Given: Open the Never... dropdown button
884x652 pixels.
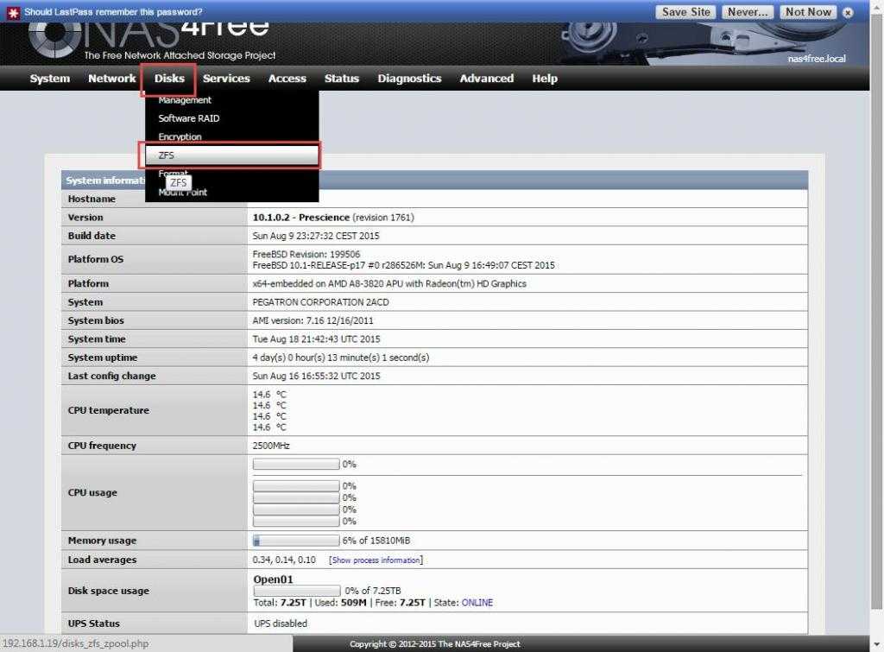Looking at the screenshot, I should click(x=748, y=12).
